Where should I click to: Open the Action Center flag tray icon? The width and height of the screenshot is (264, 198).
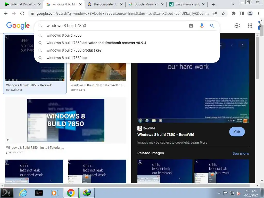coord(225,193)
